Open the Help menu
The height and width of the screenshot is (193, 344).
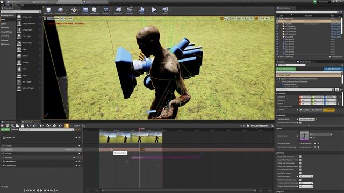[x=22, y=5]
